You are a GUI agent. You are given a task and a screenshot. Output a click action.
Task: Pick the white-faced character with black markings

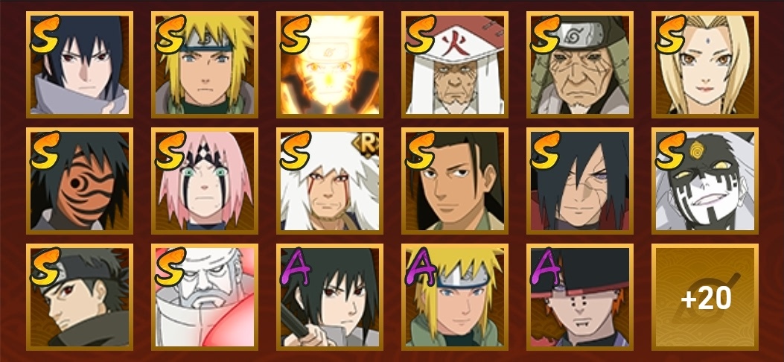[704, 180]
